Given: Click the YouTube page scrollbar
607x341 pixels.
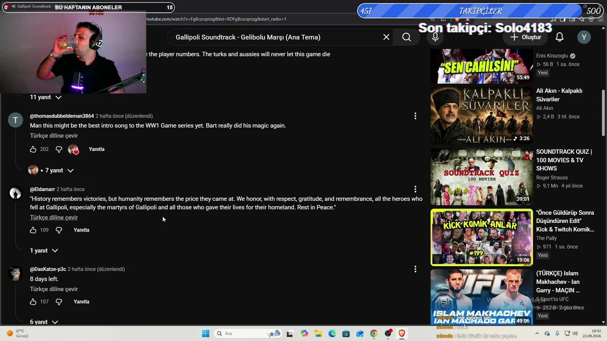Looking at the screenshot, I should (x=604, y=114).
